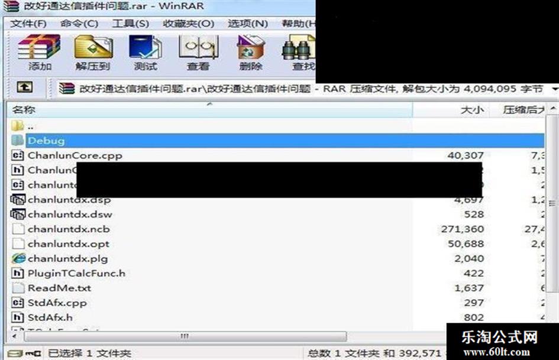
Task: Select ReadMe.txt file name
Action: 59,288
